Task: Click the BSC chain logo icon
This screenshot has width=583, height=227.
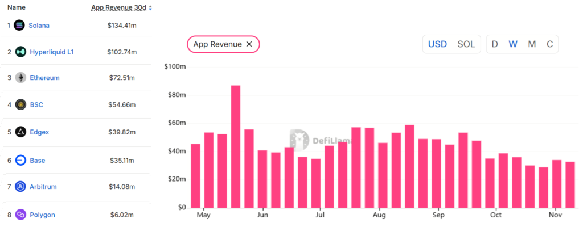Action: point(20,104)
